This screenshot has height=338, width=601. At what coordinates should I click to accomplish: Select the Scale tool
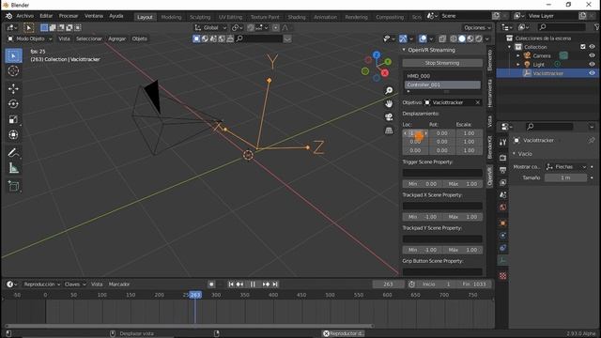coord(13,119)
